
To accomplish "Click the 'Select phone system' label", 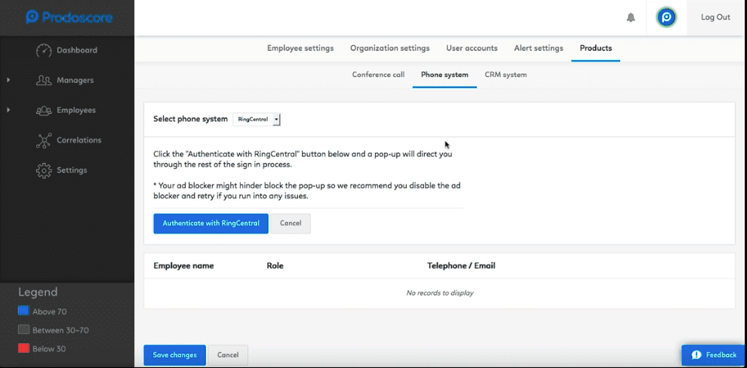I will [191, 119].
